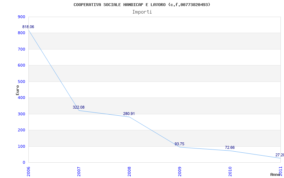Click the Importi subtitle

[x=142, y=12]
